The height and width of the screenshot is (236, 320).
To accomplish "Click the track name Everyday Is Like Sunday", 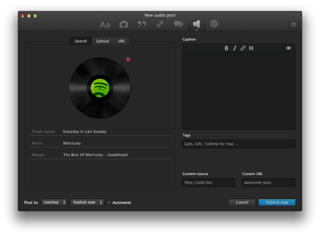I will tap(85, 132).
